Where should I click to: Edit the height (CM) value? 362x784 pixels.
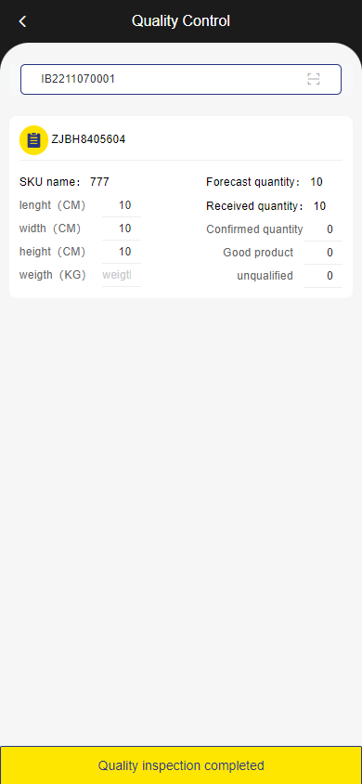pos(122,252)
